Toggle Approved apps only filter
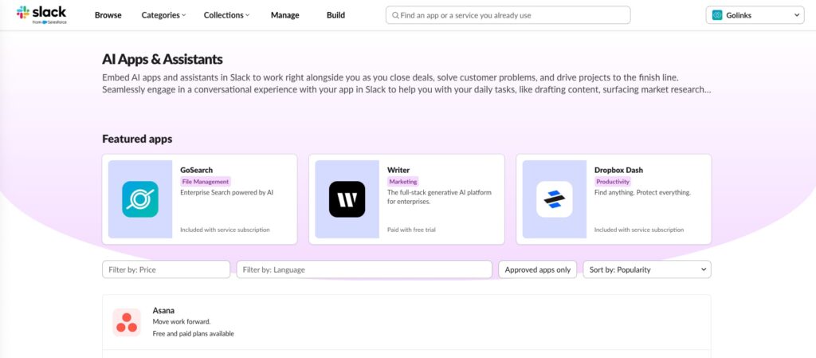The height and width of the screenshot is (358, 816). click(x=538, y=269)
